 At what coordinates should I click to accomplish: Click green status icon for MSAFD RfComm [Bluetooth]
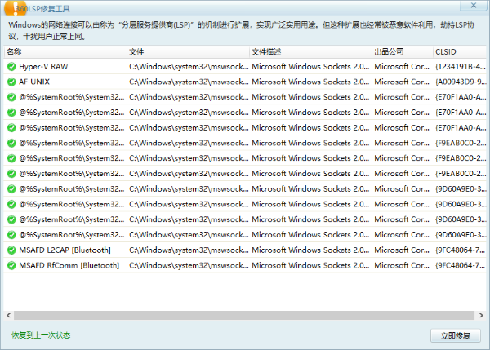point(11,265)
